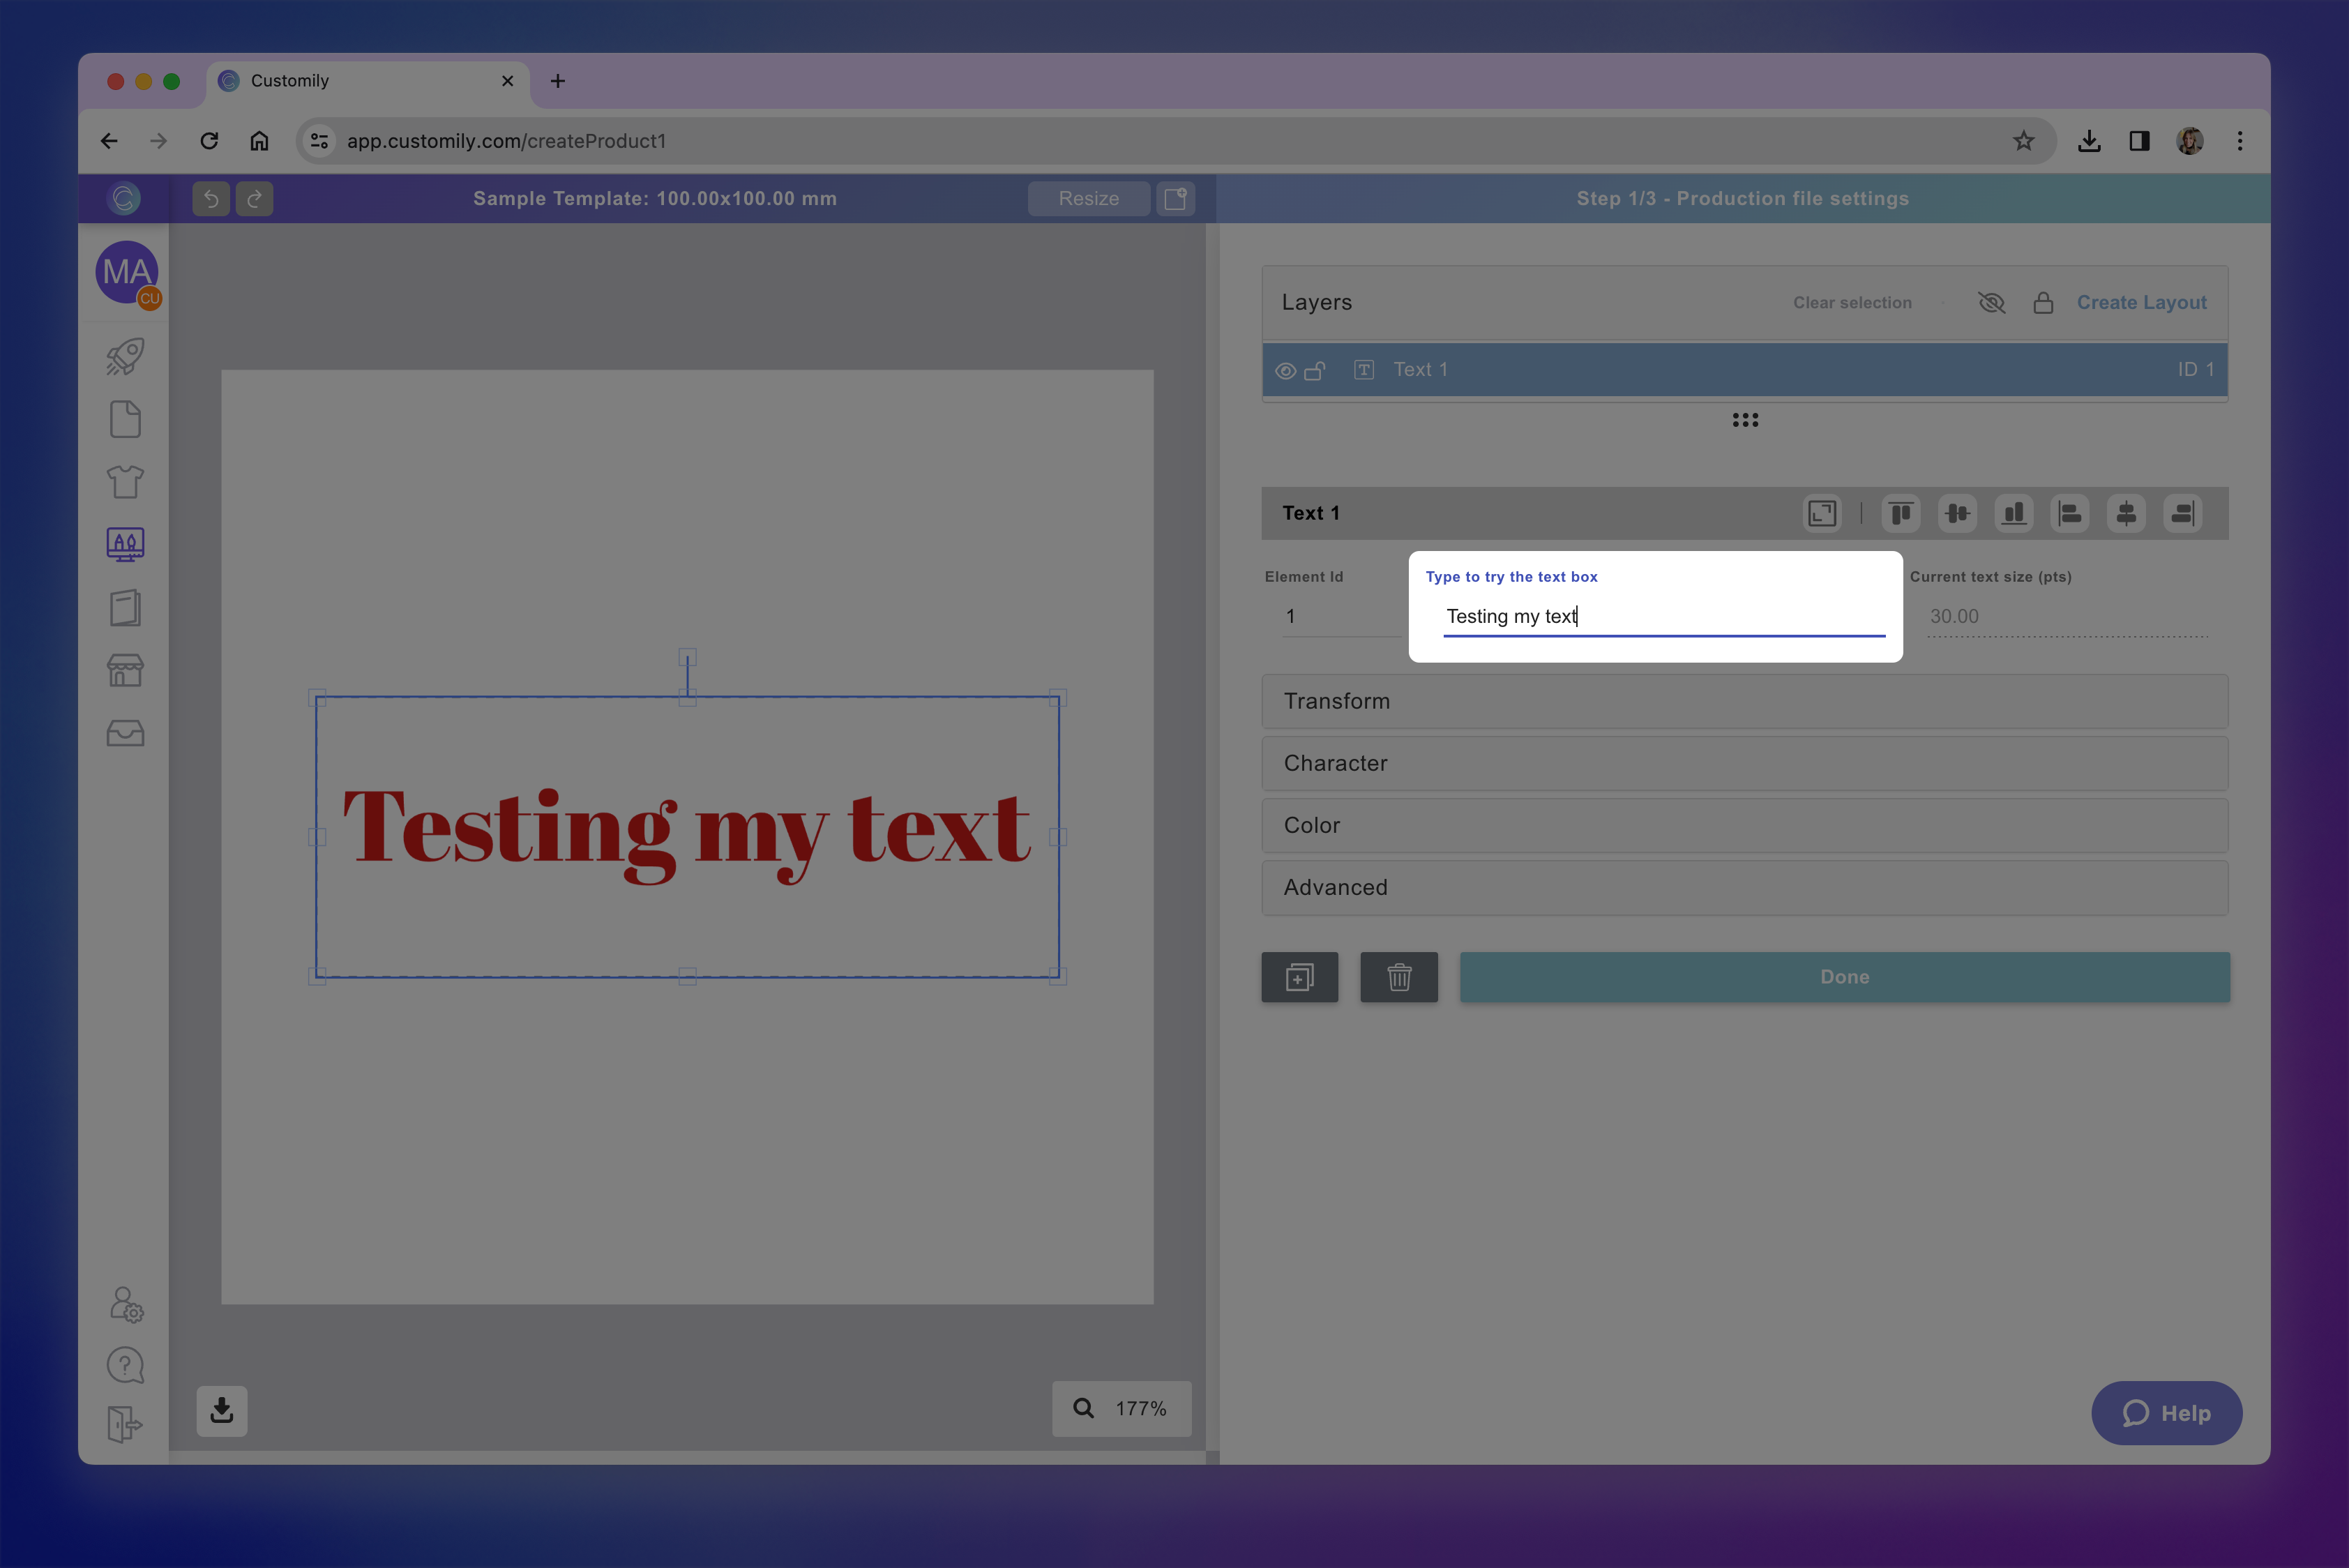The width and height of the screenshot is (2349, 1568).
Task: Open the inbox tray sidebar icon
Action: (125, 733)
